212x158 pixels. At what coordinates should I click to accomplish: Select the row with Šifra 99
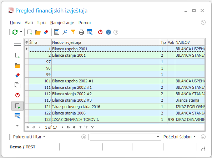tap(115, 75)
